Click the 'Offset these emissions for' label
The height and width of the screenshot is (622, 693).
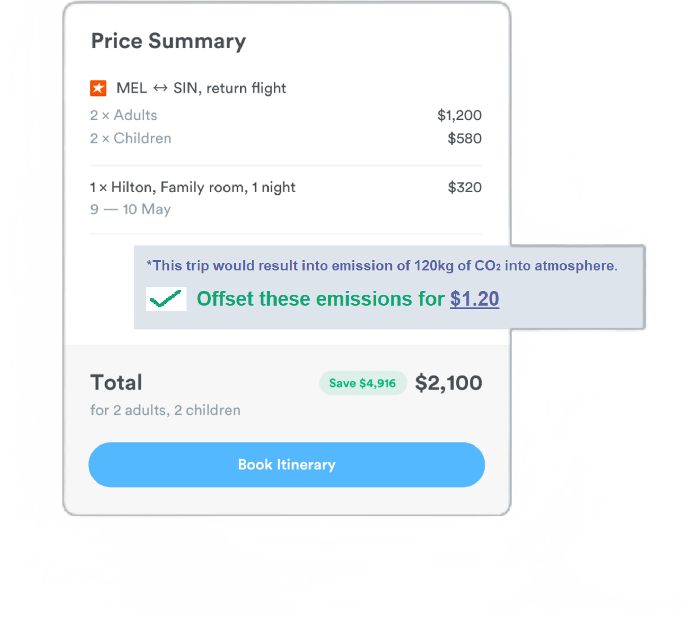click(321, 299)
